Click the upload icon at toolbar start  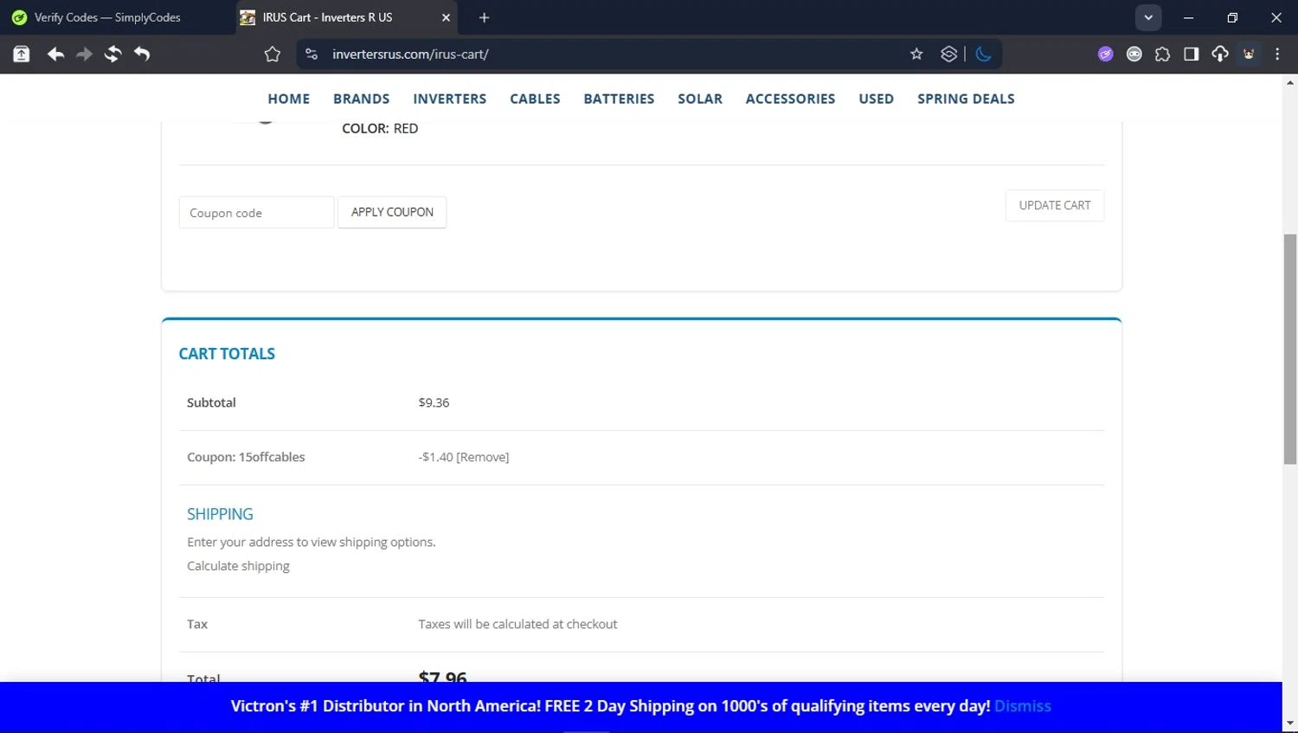(22, 55)
